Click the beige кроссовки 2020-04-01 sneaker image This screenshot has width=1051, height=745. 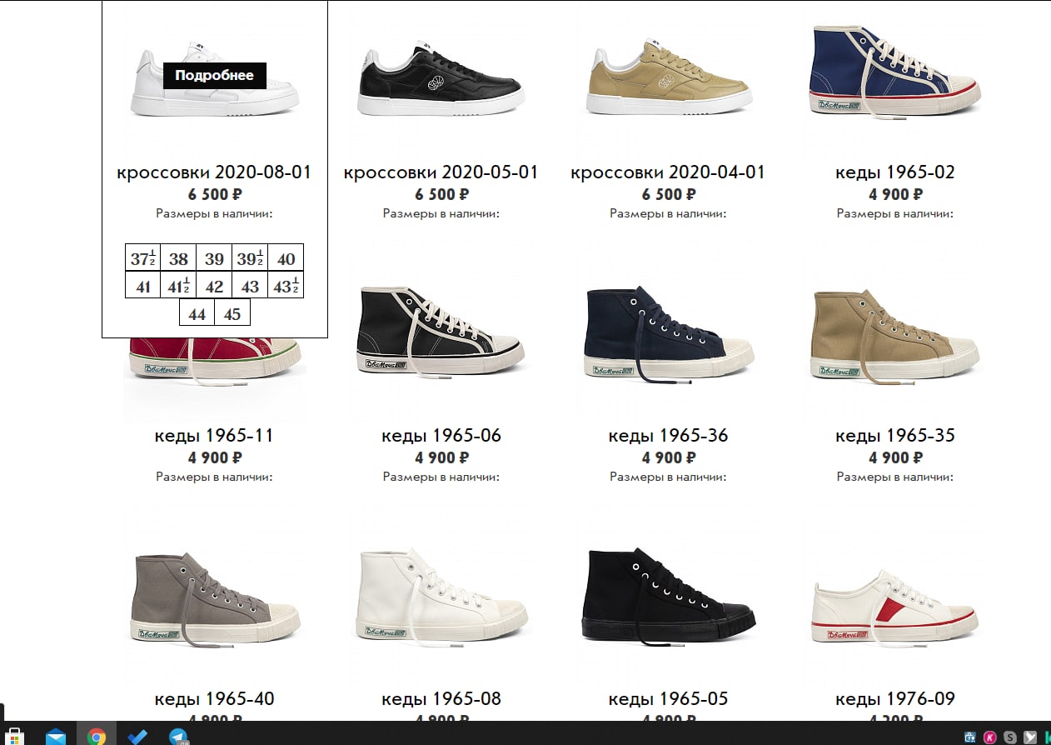point(669,77)
